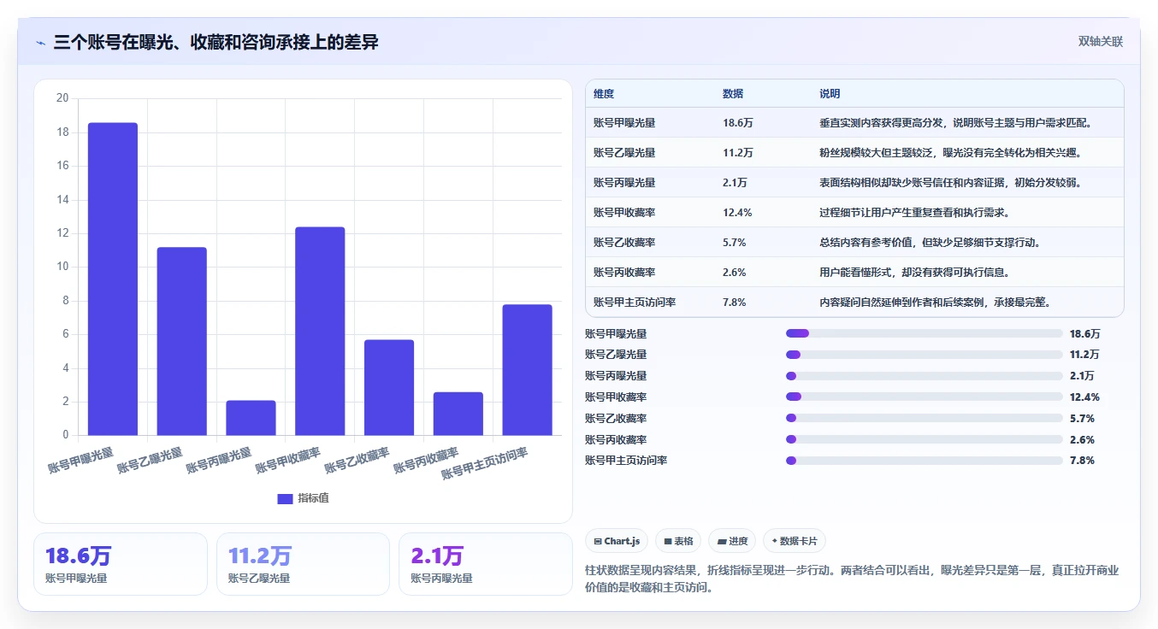
Task: Click 11.2万 value beside the progress bar
Action: pyautogui.click(x=1084, y=355)
